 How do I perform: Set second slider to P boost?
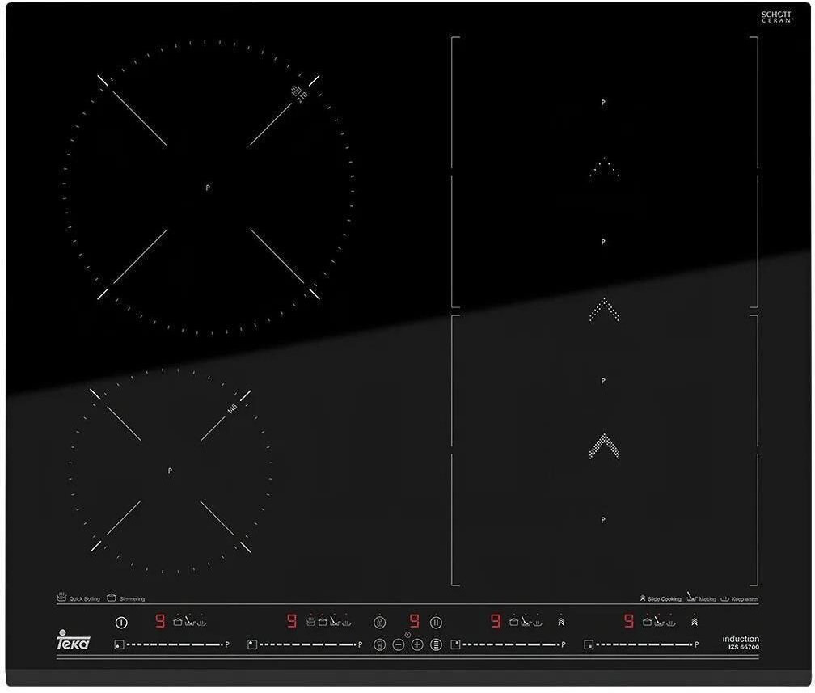coord(360,645)
